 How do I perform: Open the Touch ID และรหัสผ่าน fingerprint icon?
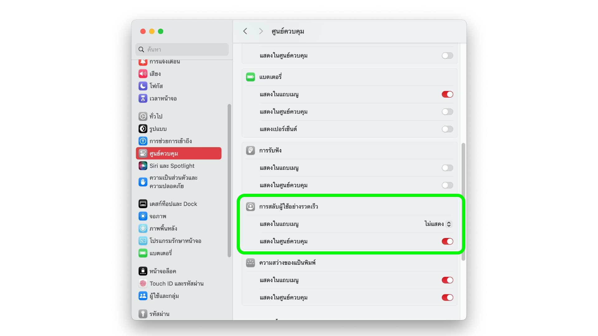[x=143, y=283]
